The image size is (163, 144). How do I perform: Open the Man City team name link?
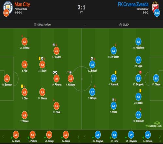[22, 5]
